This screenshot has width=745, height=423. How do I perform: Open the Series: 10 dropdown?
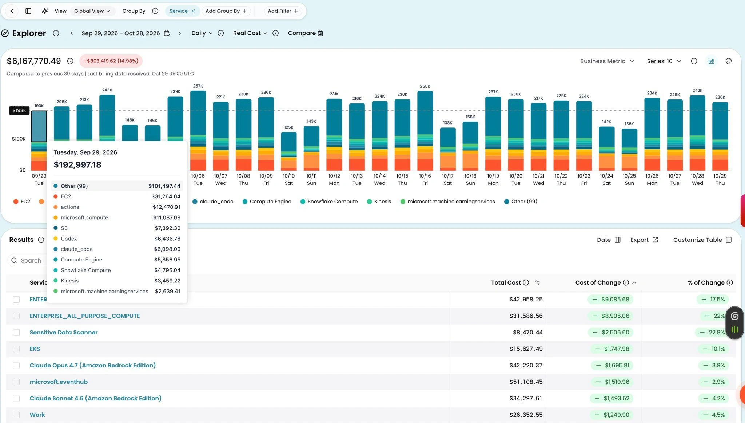coord(664,61)
